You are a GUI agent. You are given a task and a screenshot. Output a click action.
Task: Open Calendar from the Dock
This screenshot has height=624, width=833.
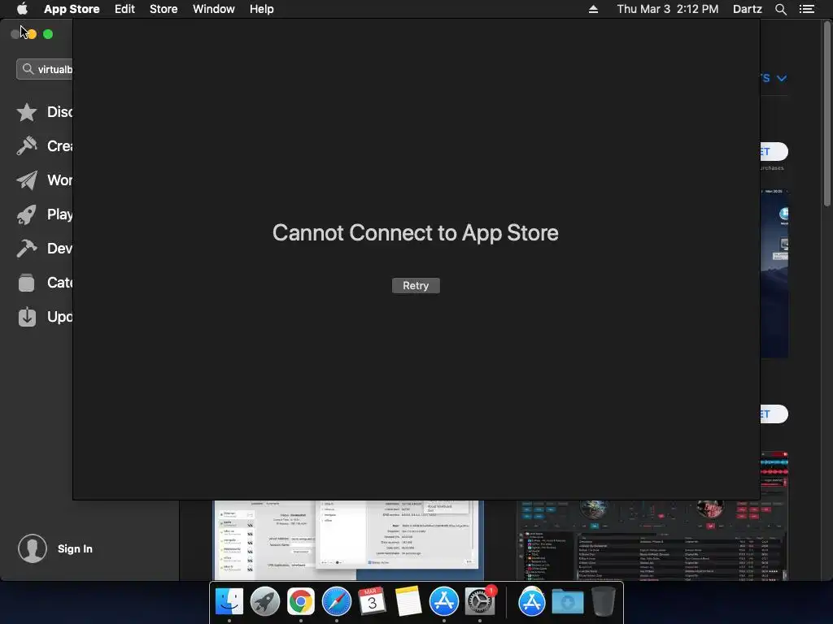372,602
